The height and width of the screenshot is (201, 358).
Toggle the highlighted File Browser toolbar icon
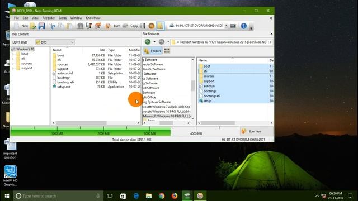(x=161, y=26)
